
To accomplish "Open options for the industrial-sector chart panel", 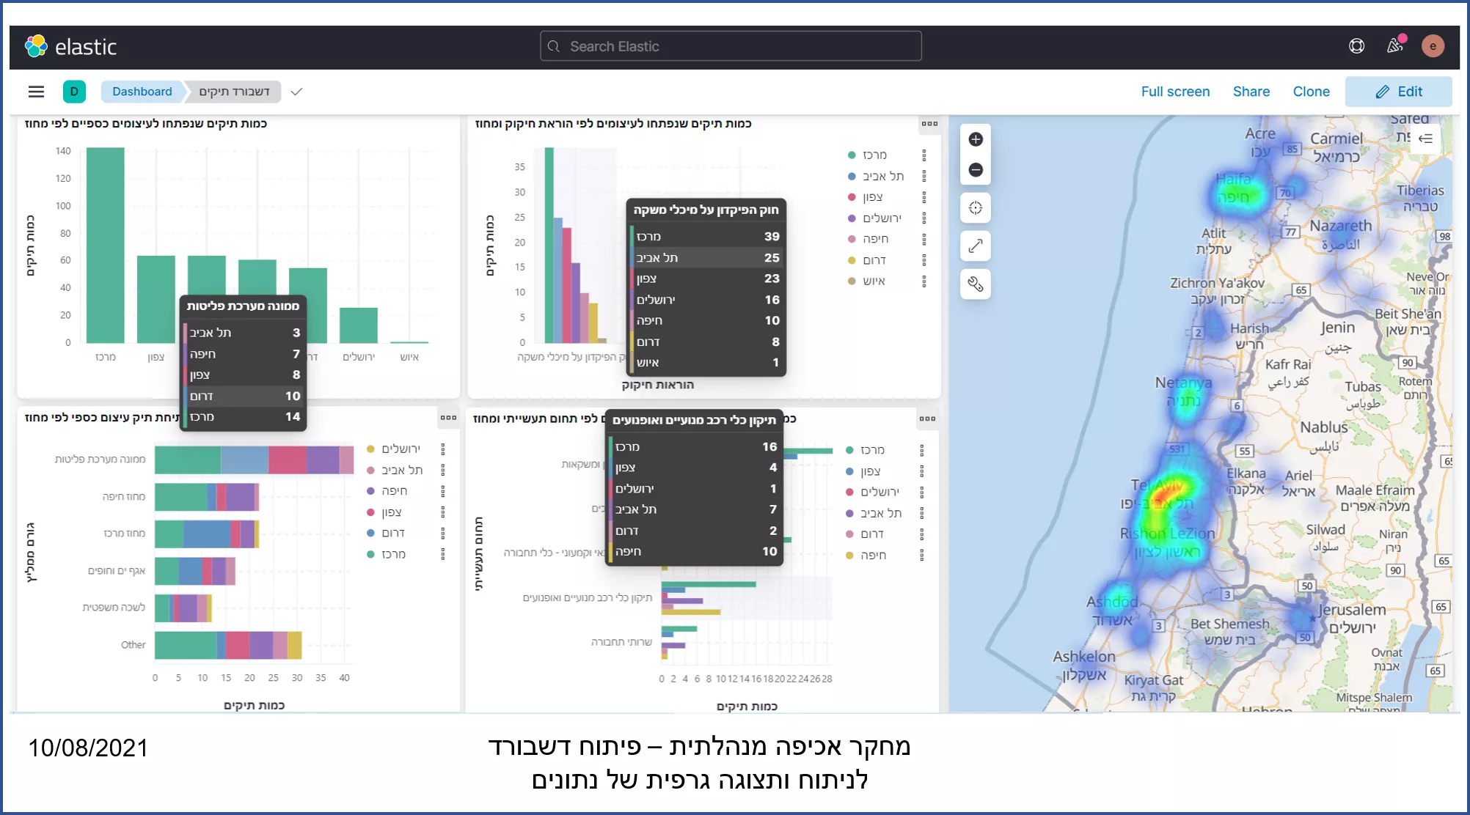I will click(x=927, y=419).
